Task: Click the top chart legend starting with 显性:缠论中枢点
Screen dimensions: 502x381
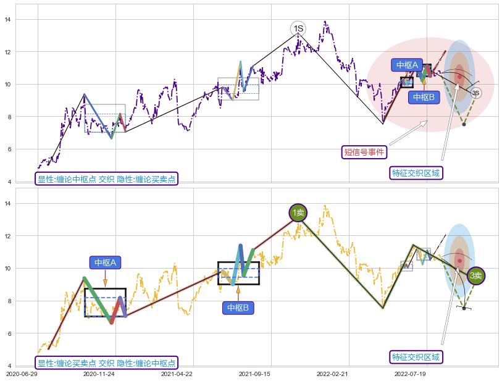Action: click(x=106, y=179)
